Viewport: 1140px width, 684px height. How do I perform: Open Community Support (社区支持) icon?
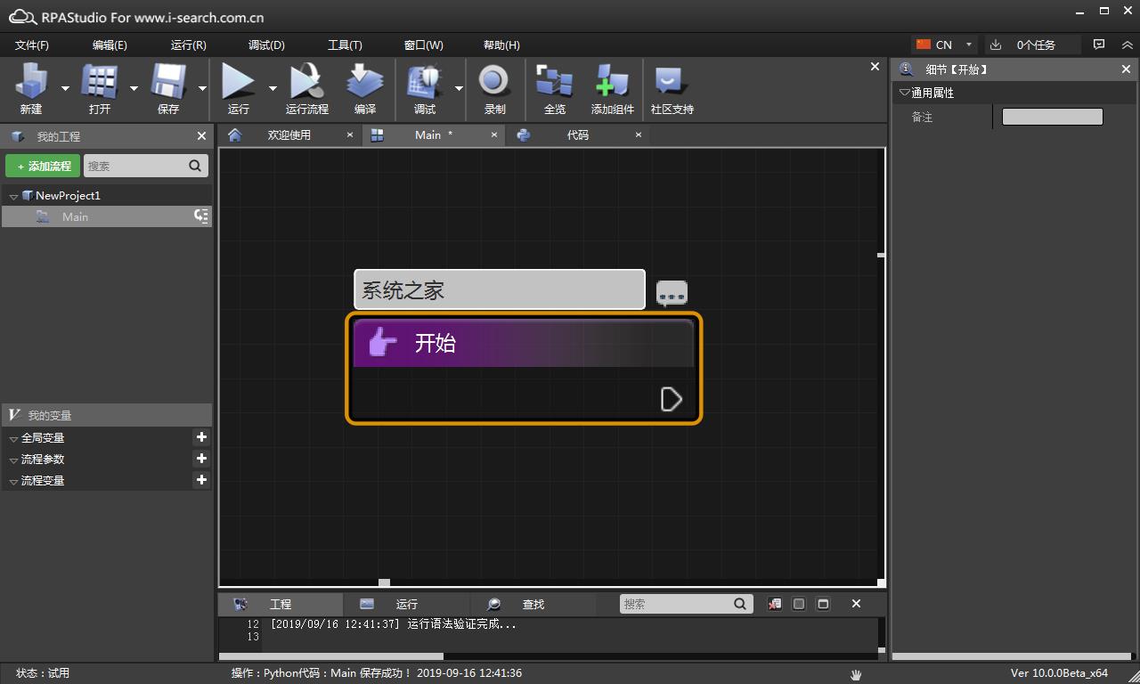(x=672, y=89)
